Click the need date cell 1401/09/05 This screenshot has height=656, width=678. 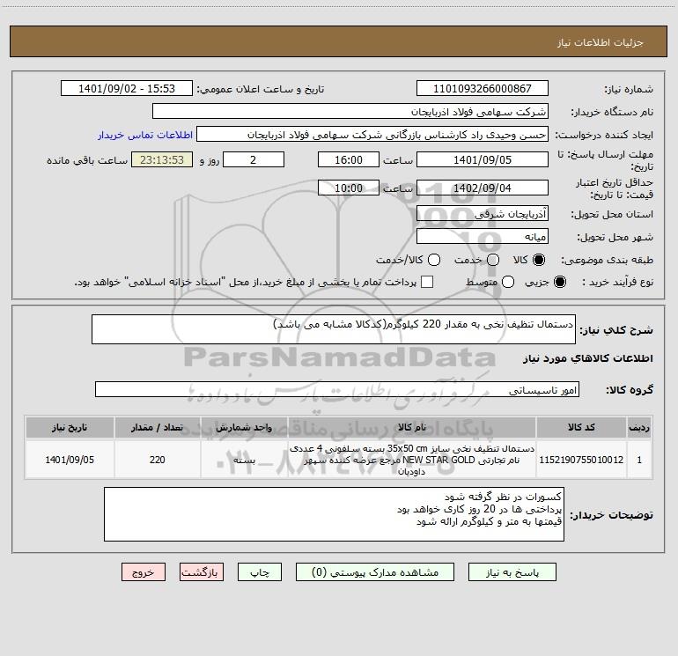(70, 460)
